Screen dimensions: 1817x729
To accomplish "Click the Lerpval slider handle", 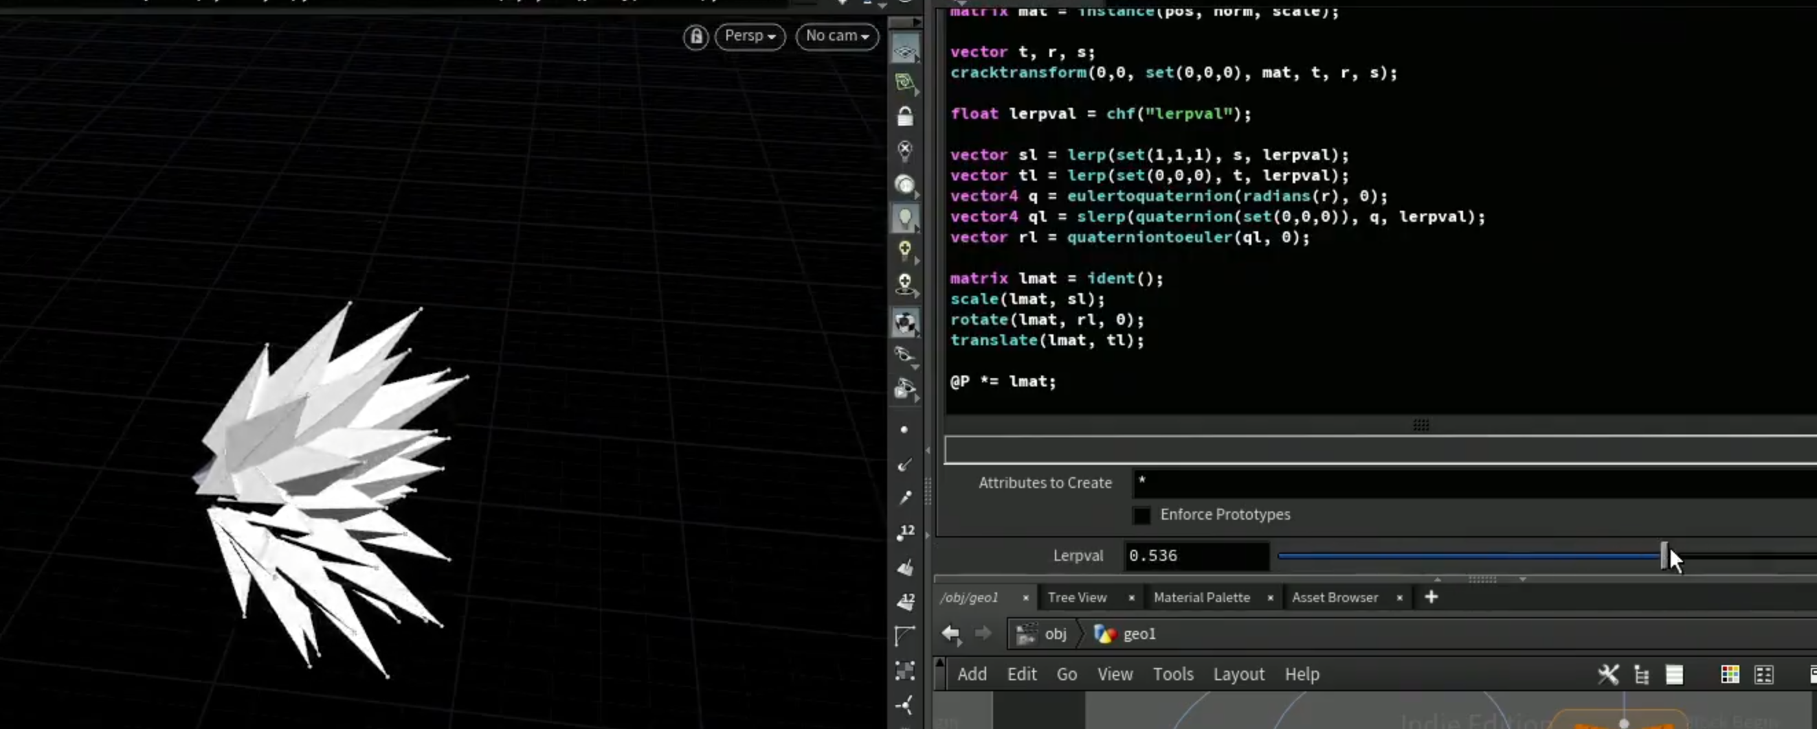I will click(1664, 556).
